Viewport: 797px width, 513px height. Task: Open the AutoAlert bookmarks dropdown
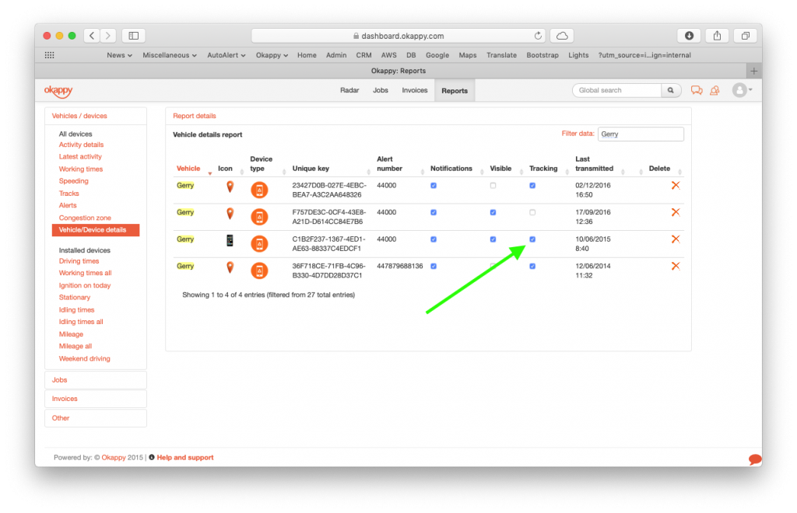pos(226,55)
